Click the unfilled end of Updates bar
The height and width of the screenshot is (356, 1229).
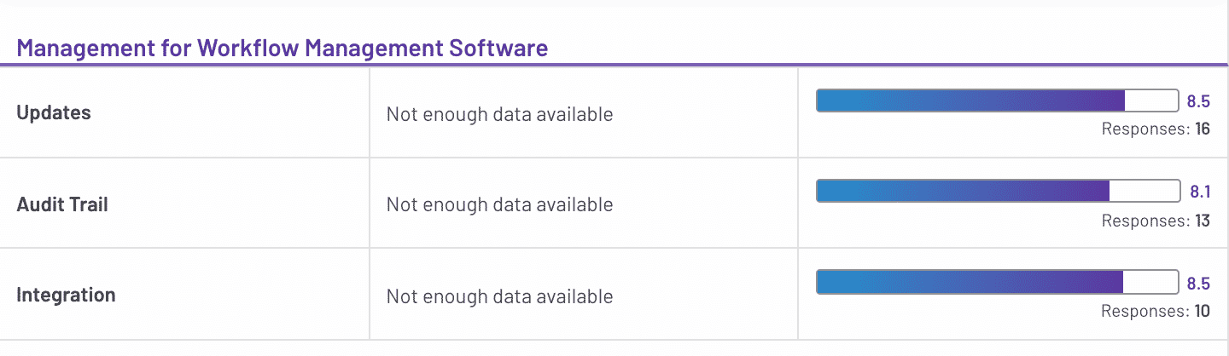pos(1151,100)
